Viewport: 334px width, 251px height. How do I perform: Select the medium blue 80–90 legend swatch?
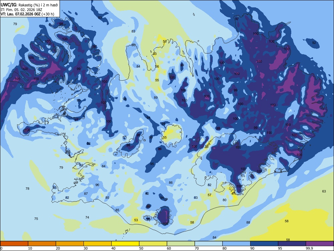[x=236, y=244]
